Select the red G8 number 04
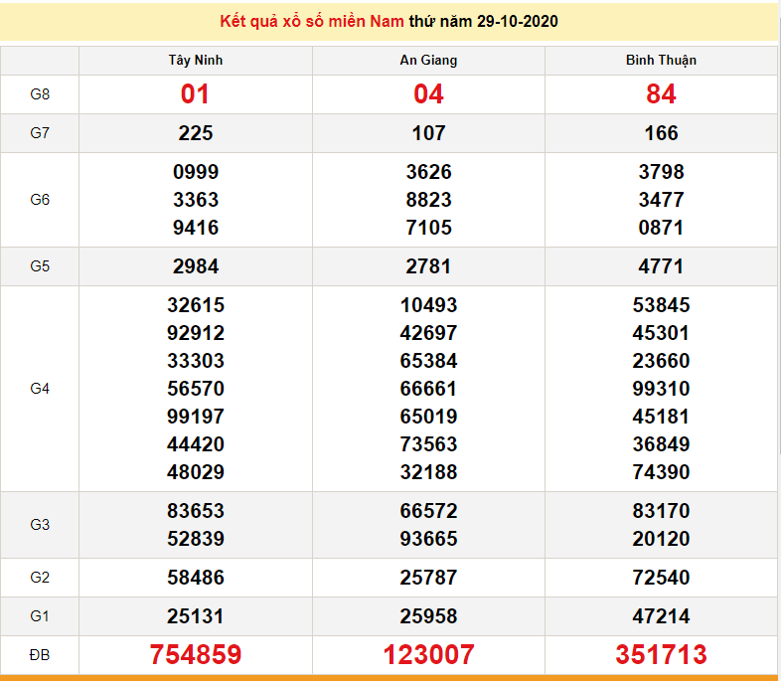This screenshot has height=681, width=781. (x=428, y=94)
